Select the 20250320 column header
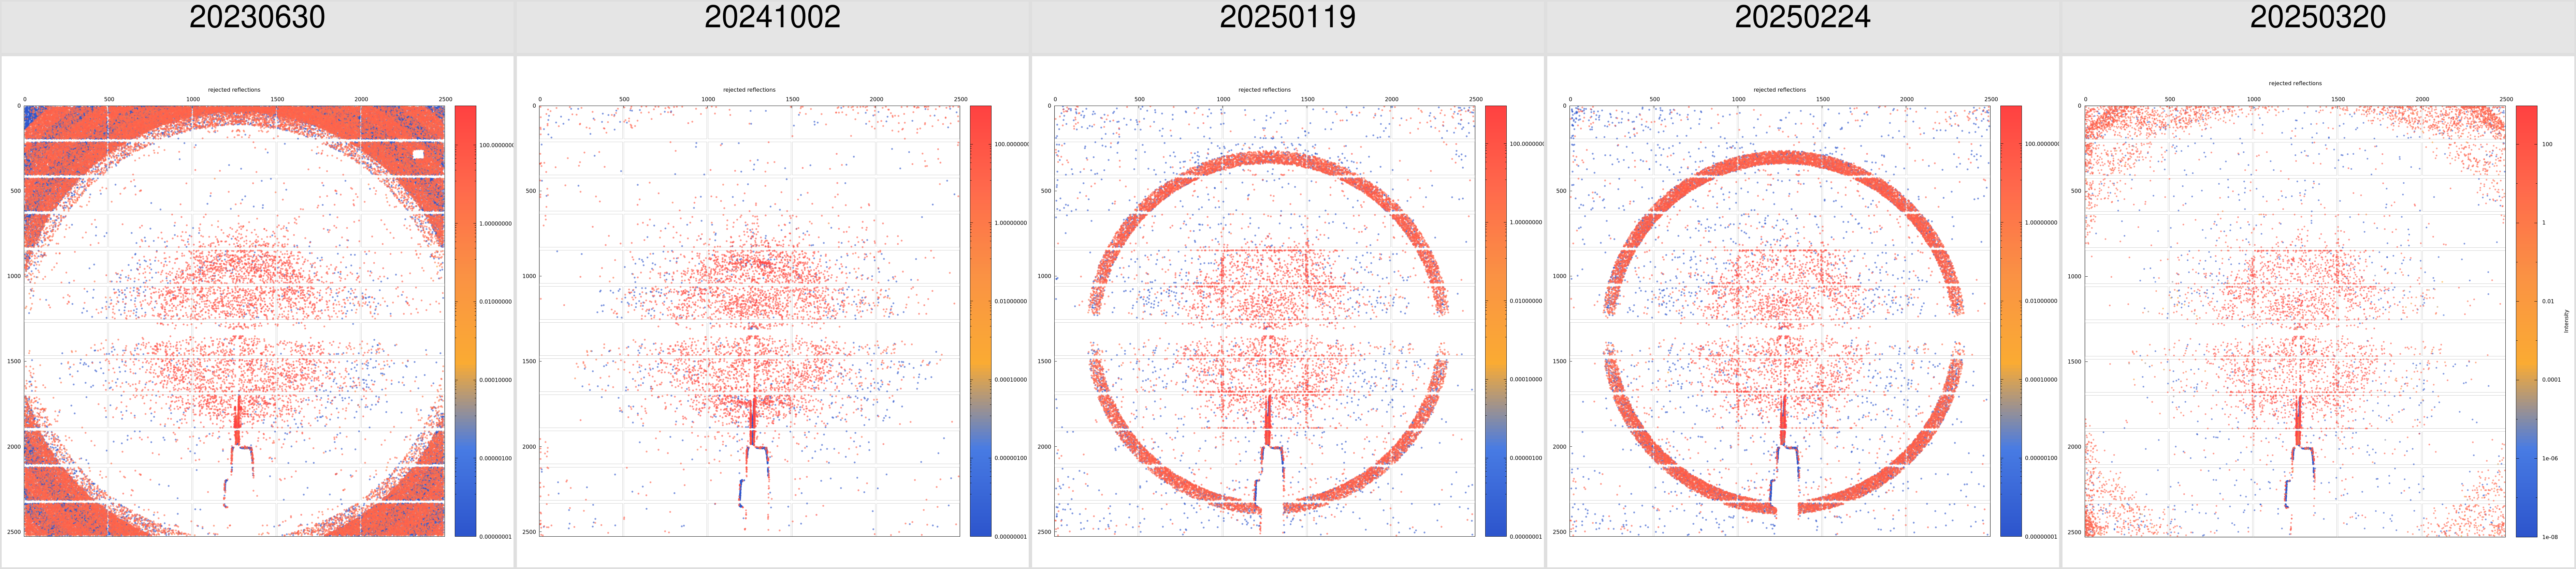Screen dimensions: 2576x569 [2317, 17]
